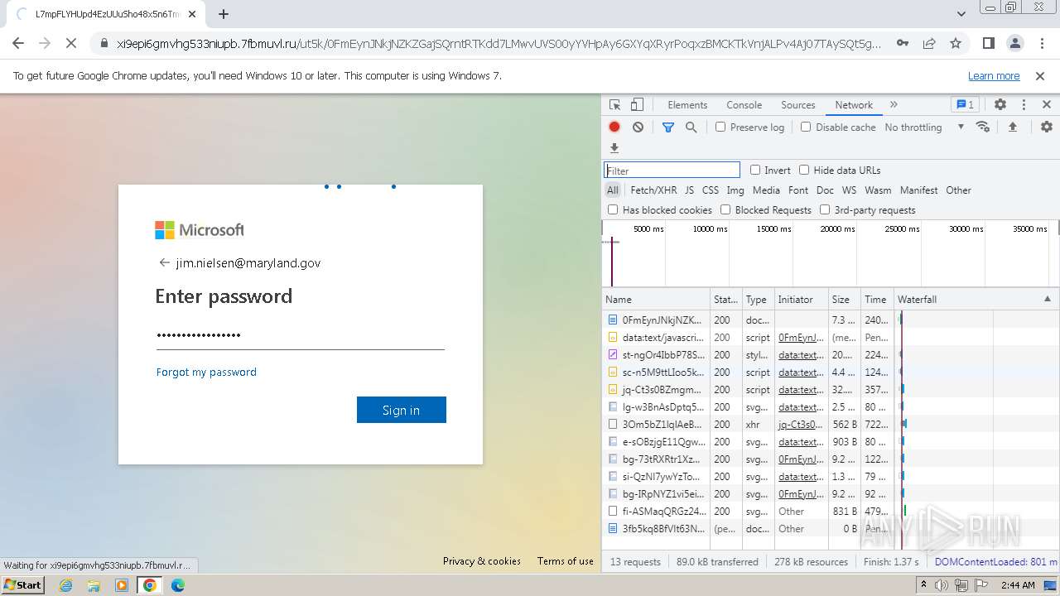Open the No throttling dropdown
Screen dimensions: 1060x596
pos(924,127)
